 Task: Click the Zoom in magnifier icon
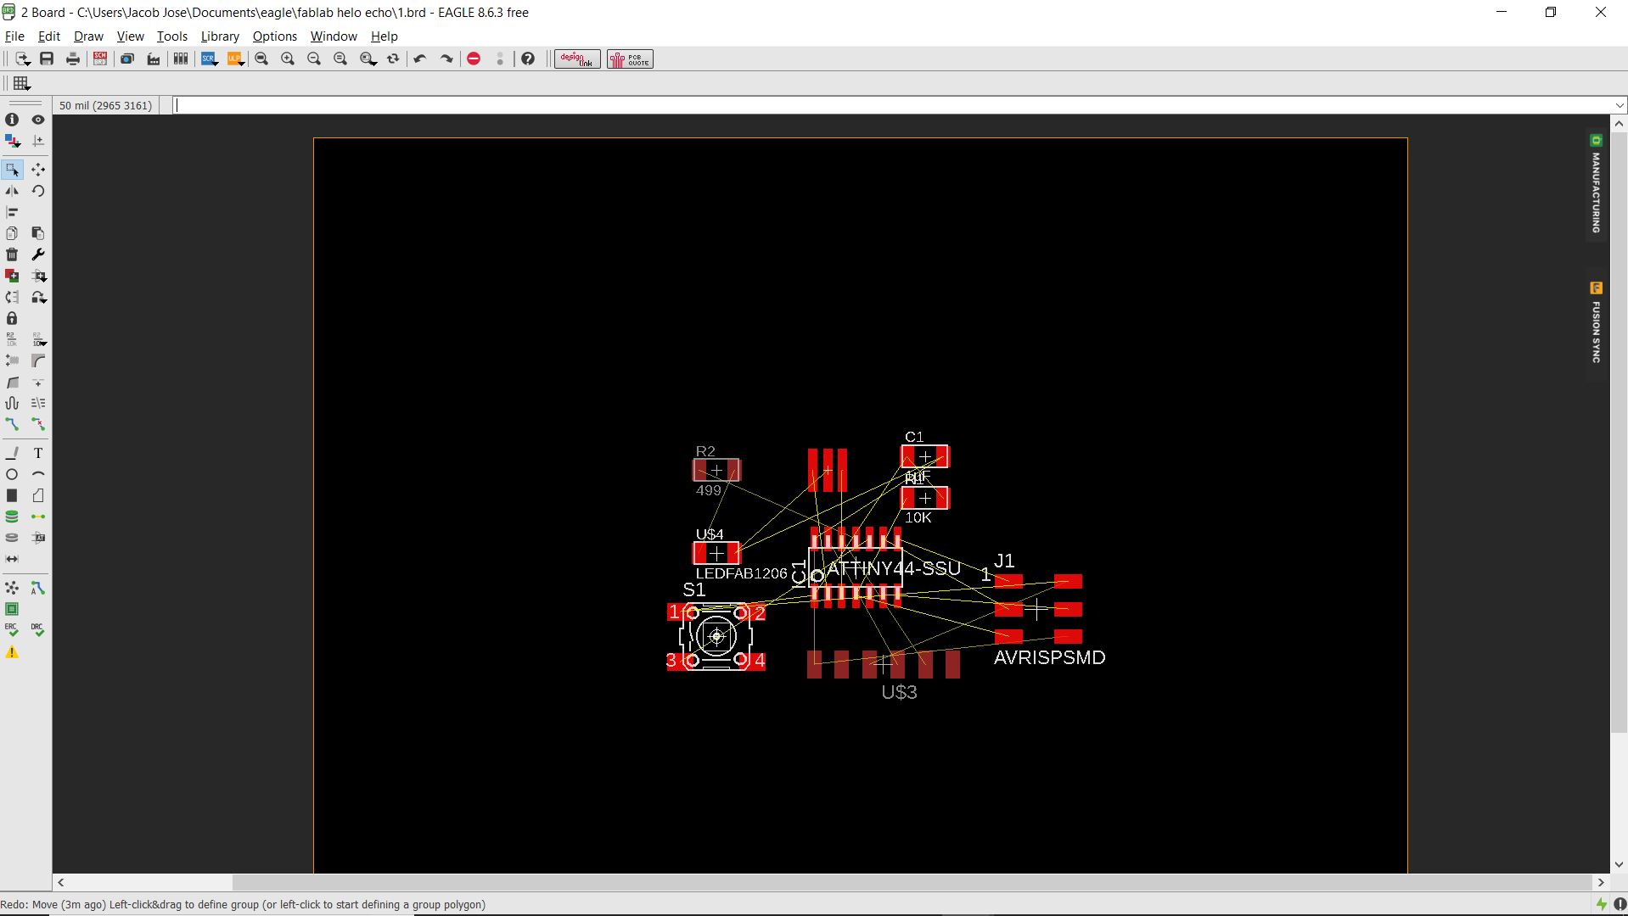pos(288,59)
